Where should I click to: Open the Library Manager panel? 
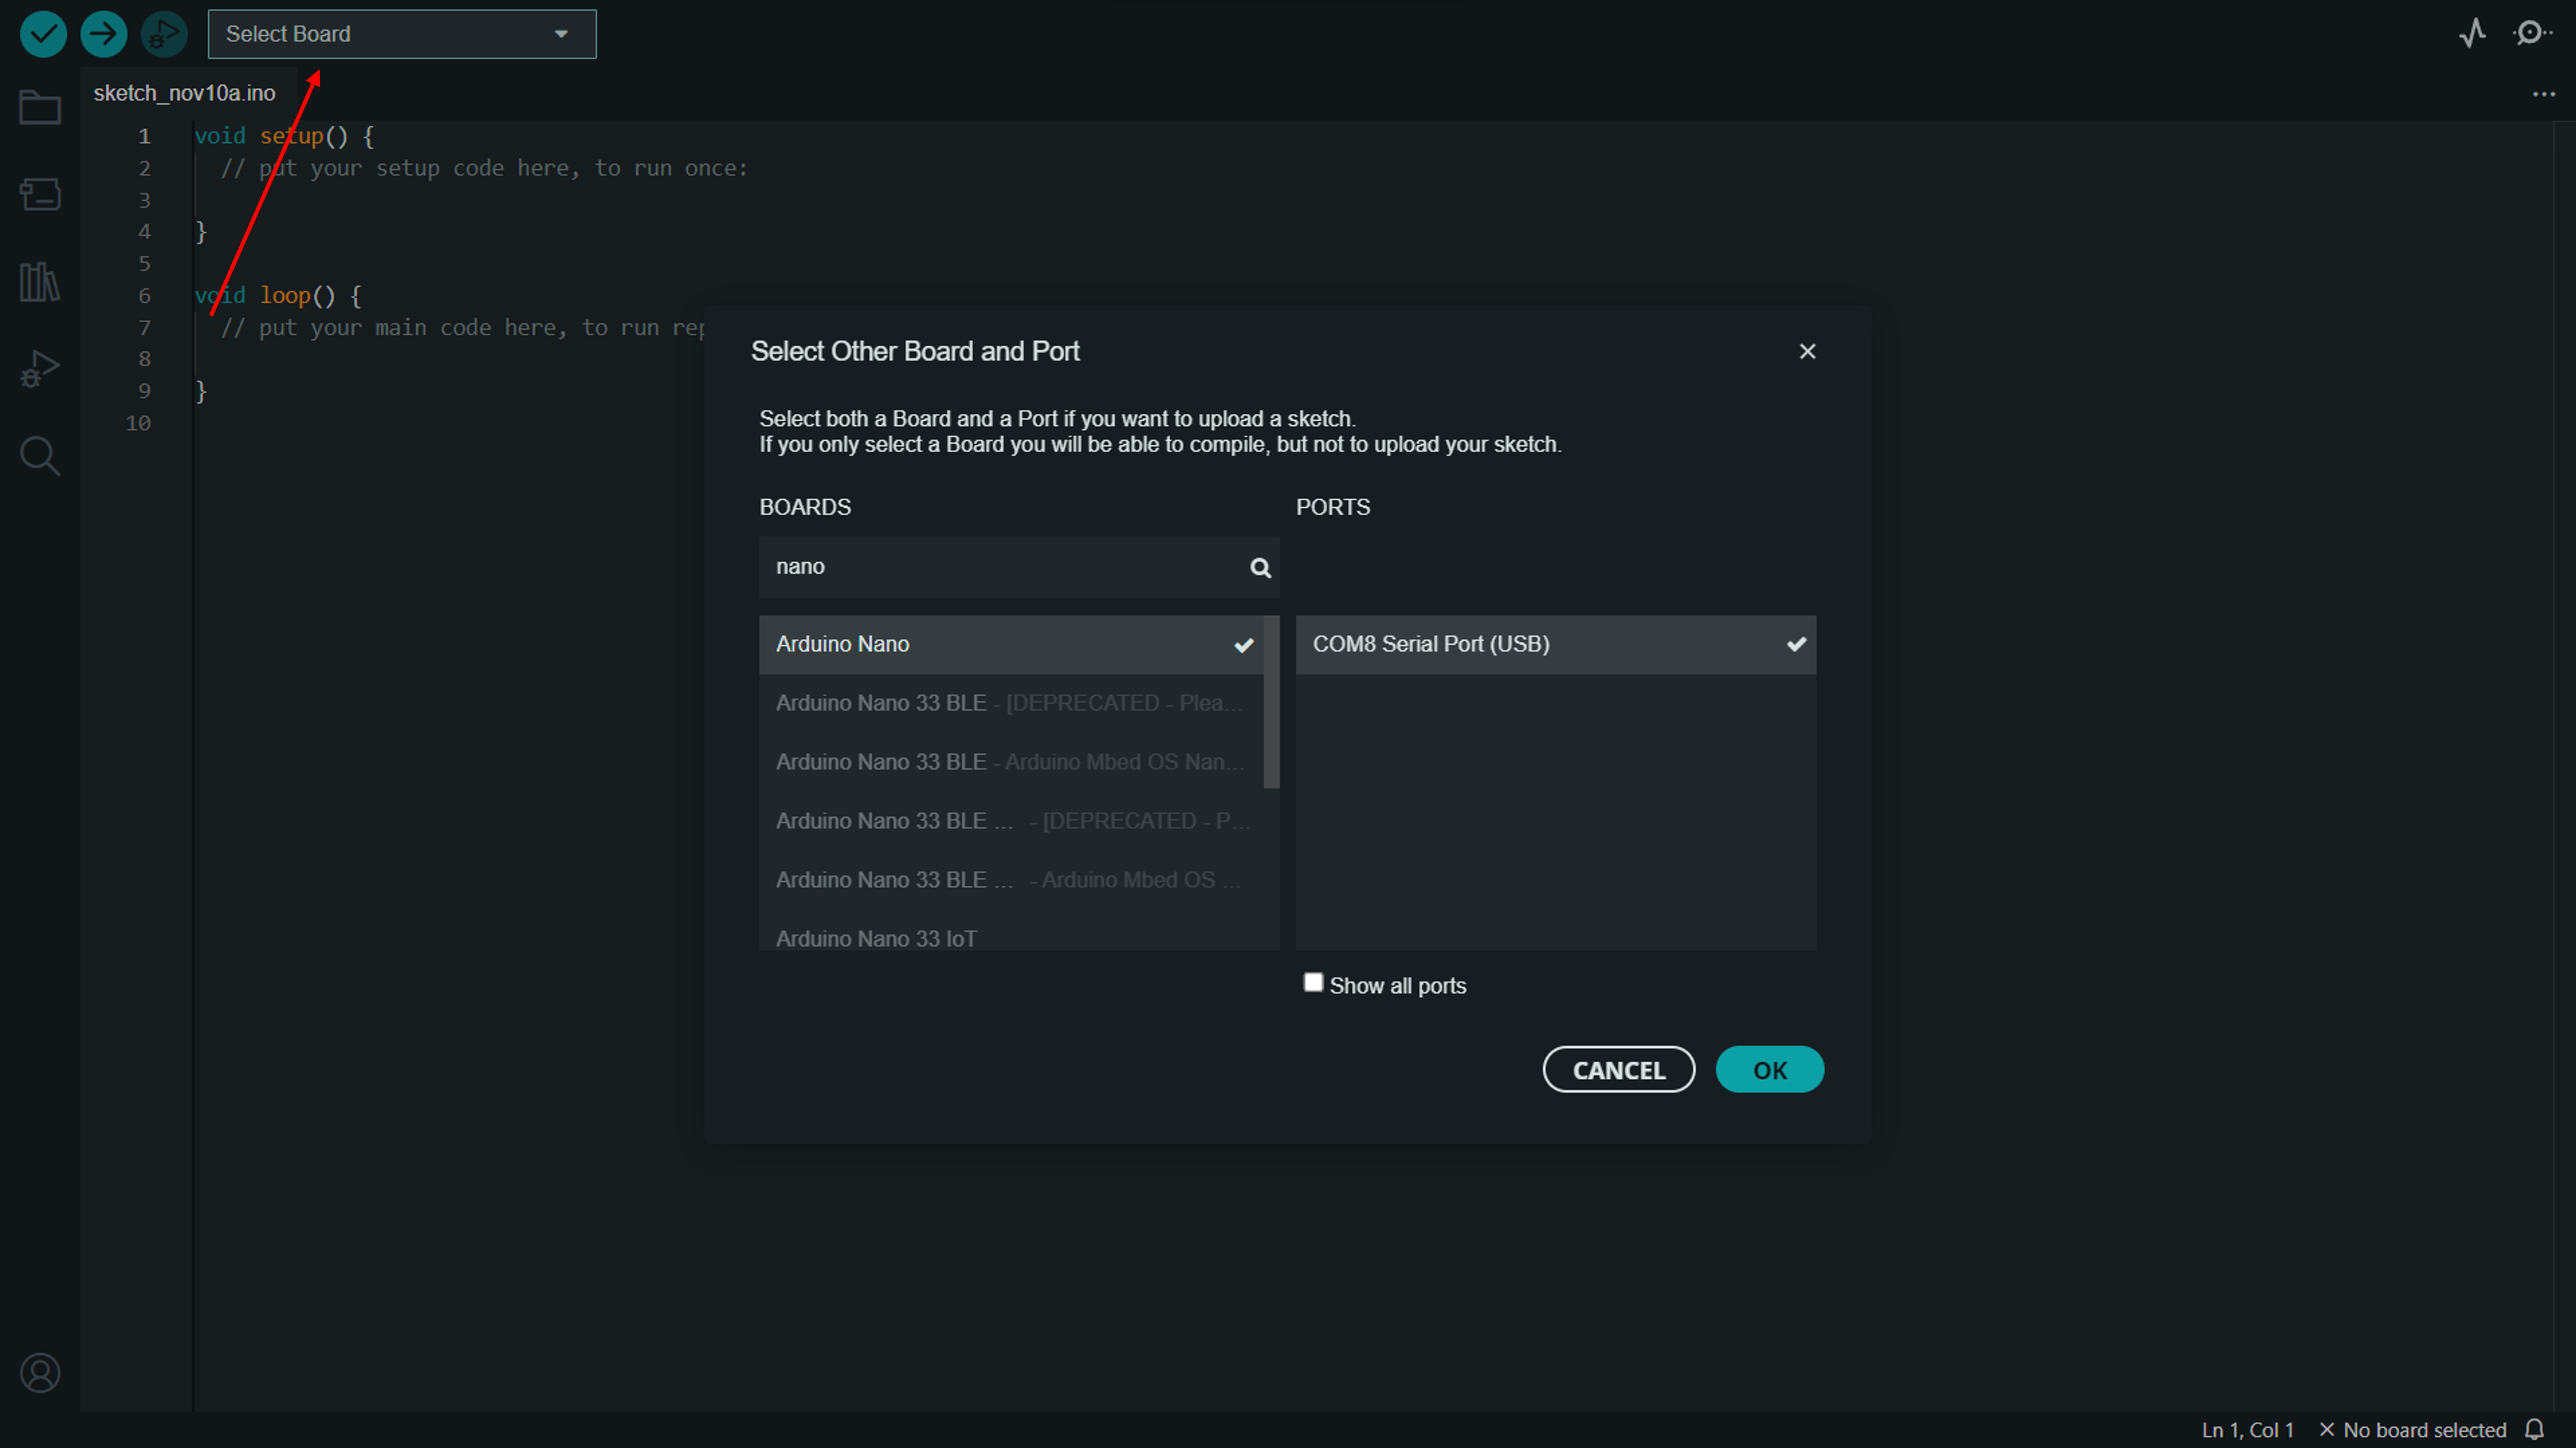(40, 281)
